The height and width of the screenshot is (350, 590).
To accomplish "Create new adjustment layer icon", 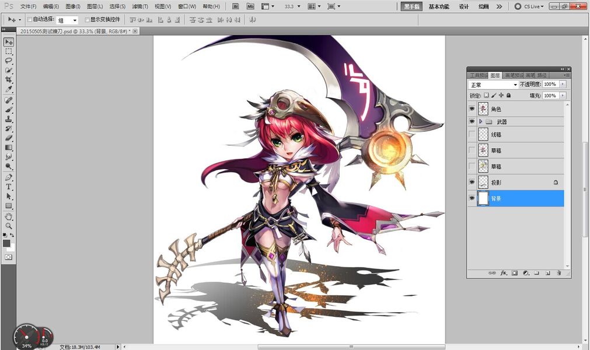I will [x=526, y=273].
